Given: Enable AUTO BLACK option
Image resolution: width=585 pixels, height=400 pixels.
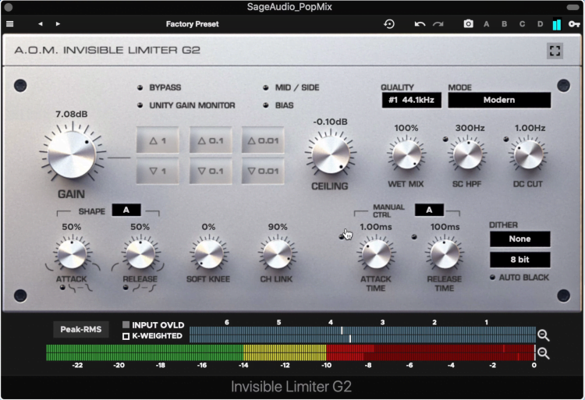Looking at the screenshot, I should coord(492,278).
